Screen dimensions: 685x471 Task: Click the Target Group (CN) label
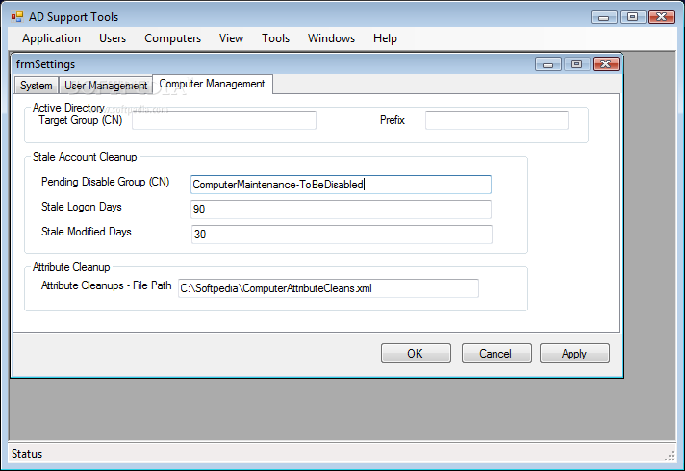pyautogui.click(x=81, y=120)
